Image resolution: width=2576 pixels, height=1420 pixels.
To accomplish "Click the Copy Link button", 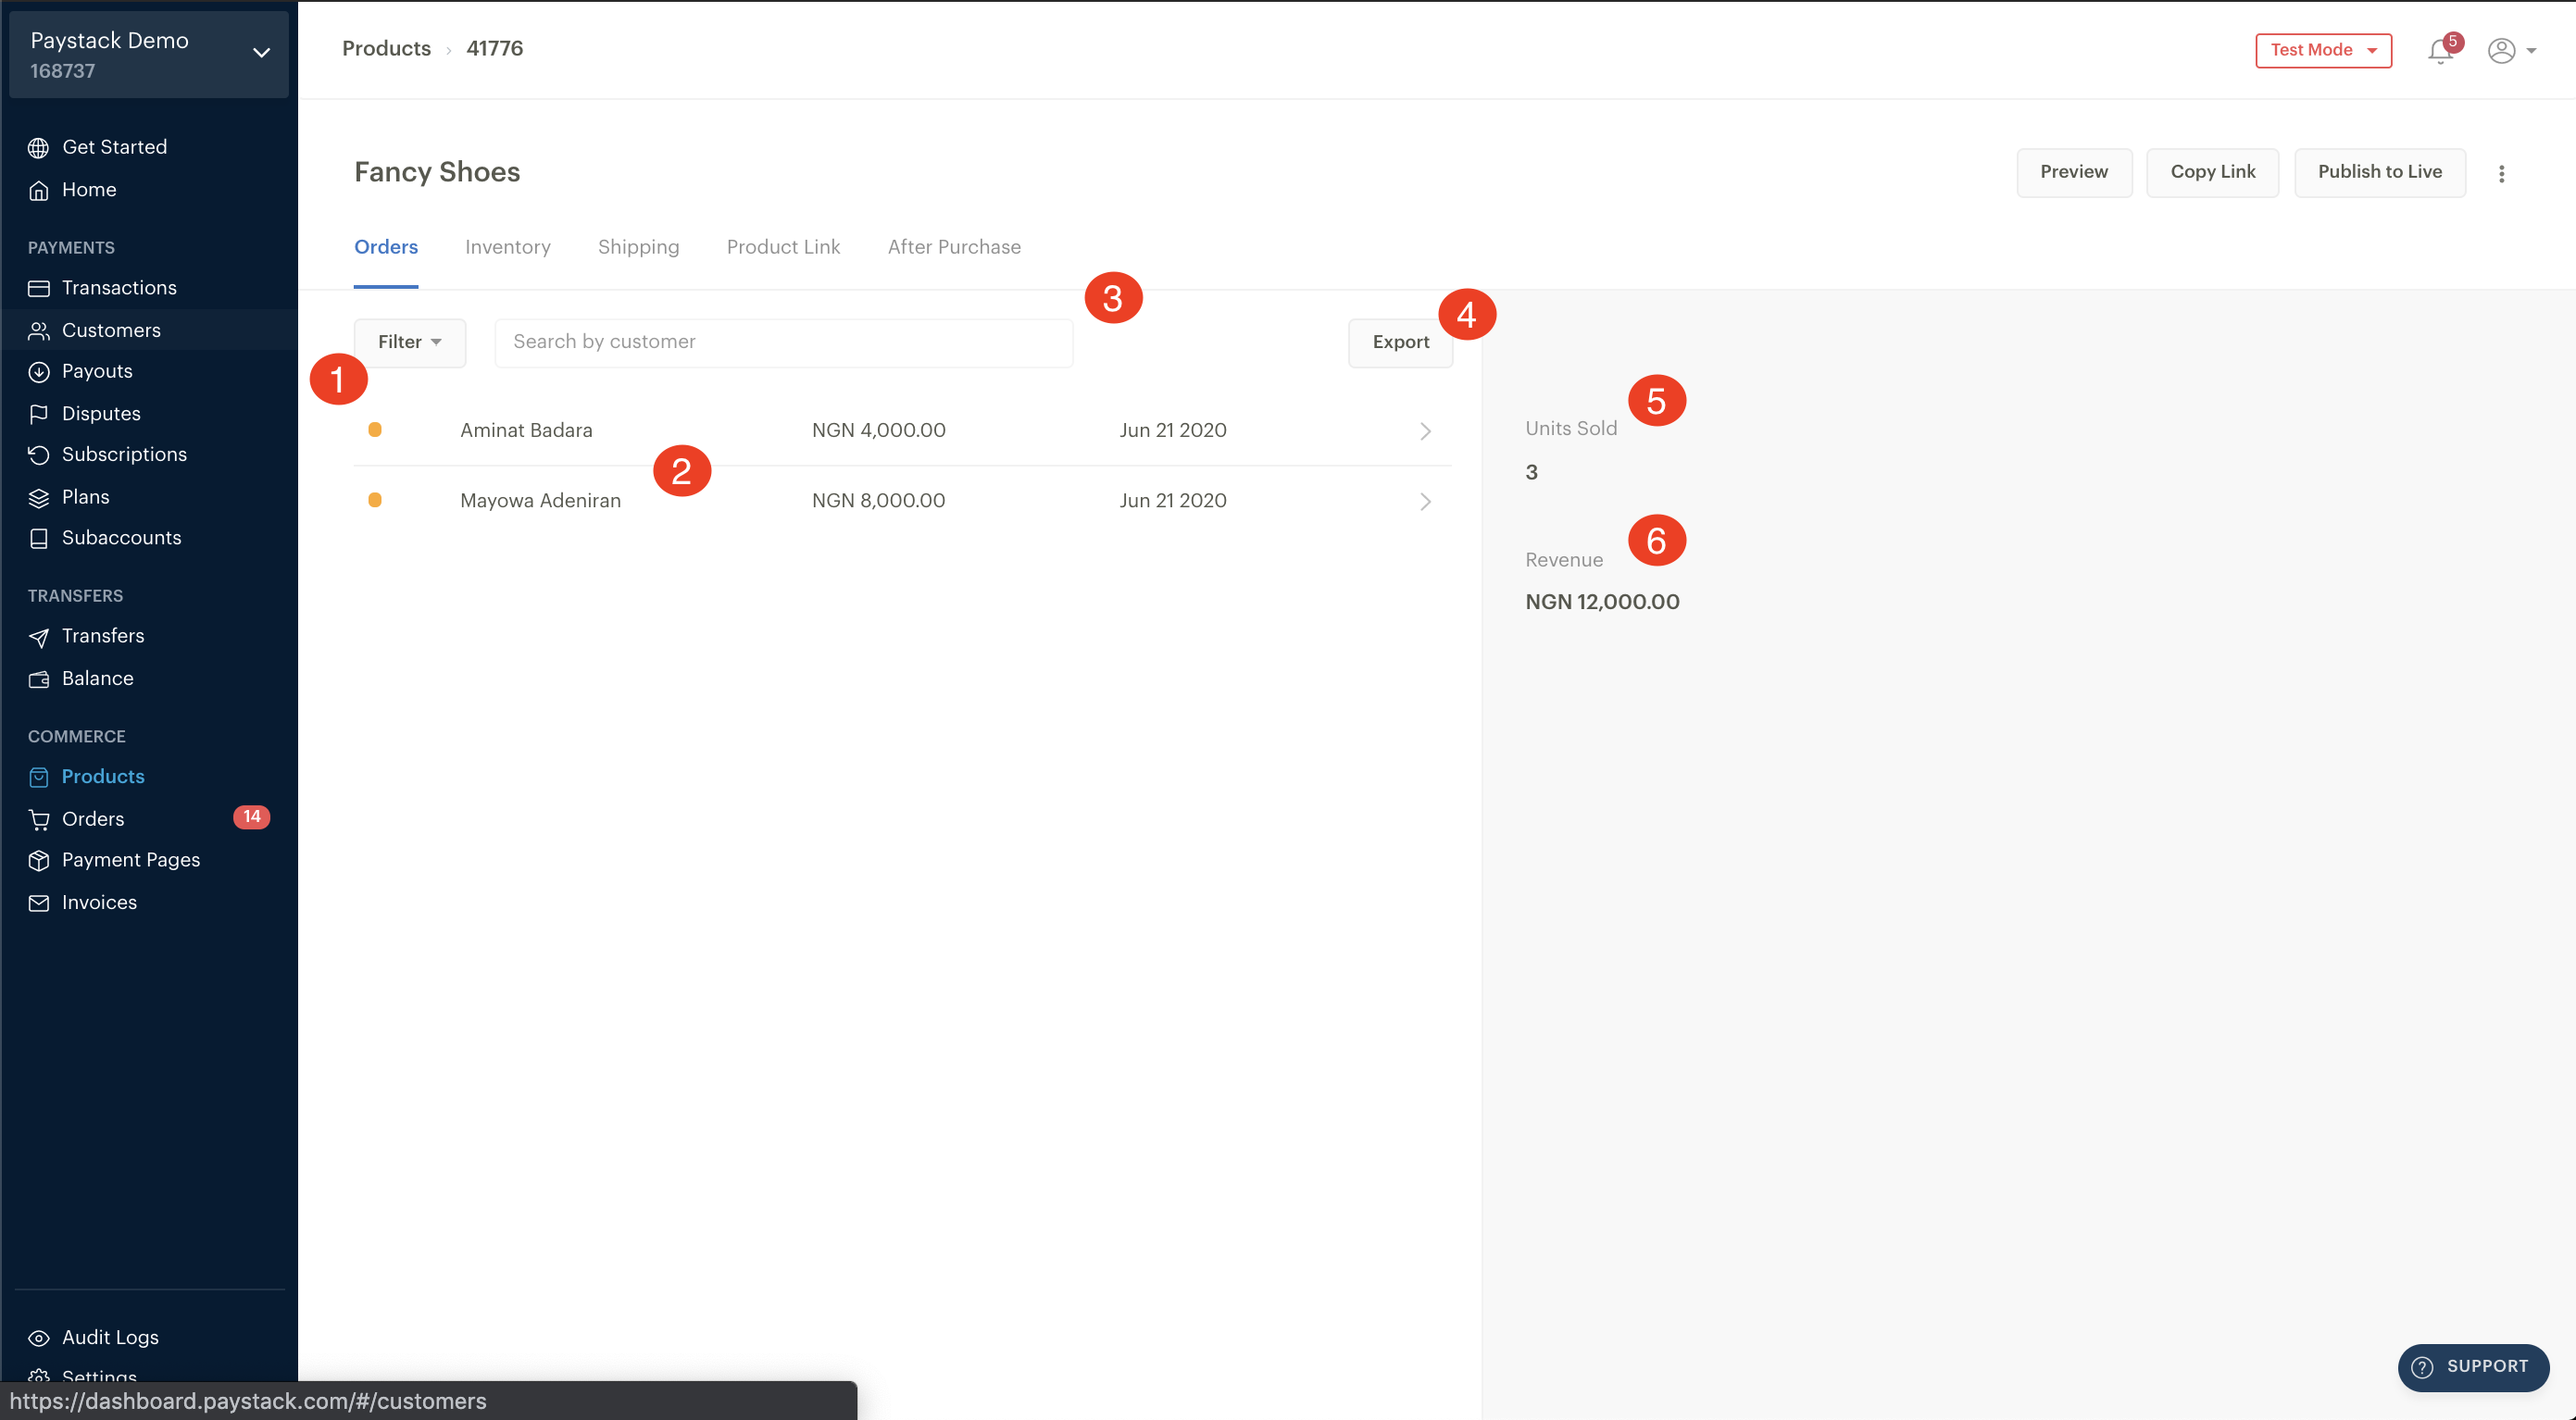I will tap(2212, 171).
